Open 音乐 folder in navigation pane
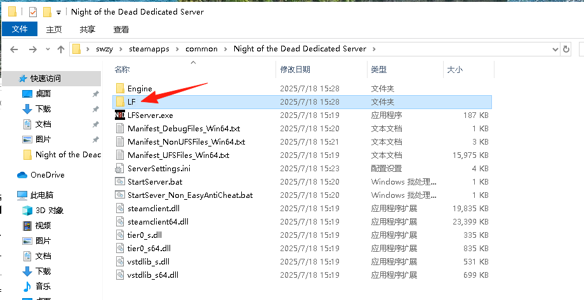This screenshot has width=584, height=300. (x=37, y=287)
